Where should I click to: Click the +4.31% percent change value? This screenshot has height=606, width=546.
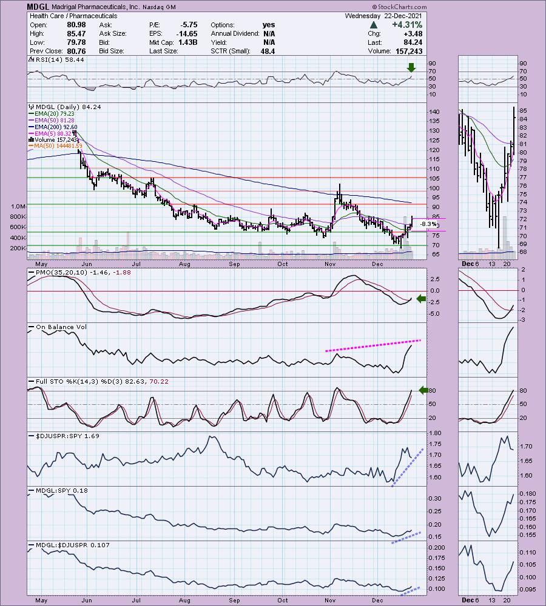pyautogui.click(x=407, y=25)
